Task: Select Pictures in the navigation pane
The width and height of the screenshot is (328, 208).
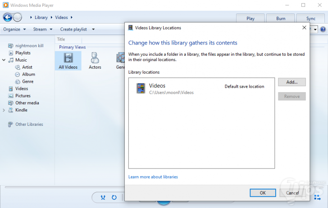Action: pos(23,96)
